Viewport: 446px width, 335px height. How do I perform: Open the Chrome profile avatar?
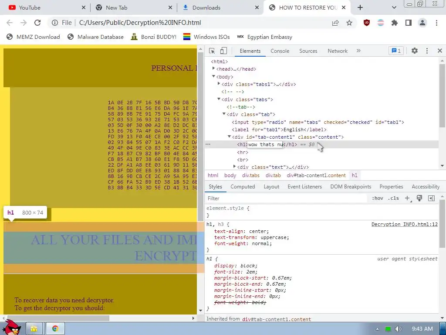422,23
